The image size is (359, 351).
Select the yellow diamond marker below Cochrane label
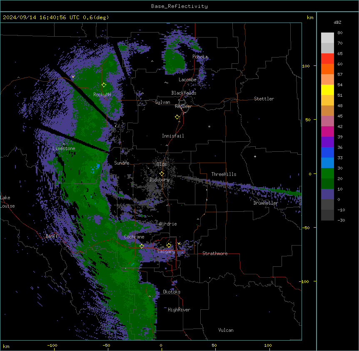pyautogui.click(x=142, y=246)
